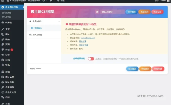Click the circle icon beside 全局&美化
This screenshot has width=171, height=105.
(30, 21)
